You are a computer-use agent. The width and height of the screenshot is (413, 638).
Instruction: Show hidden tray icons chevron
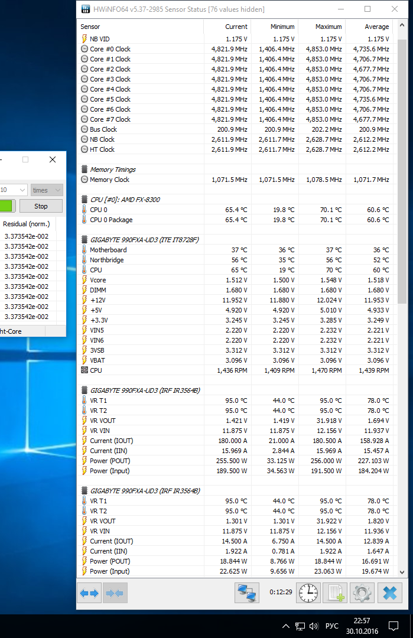click(x=286, y=626)
